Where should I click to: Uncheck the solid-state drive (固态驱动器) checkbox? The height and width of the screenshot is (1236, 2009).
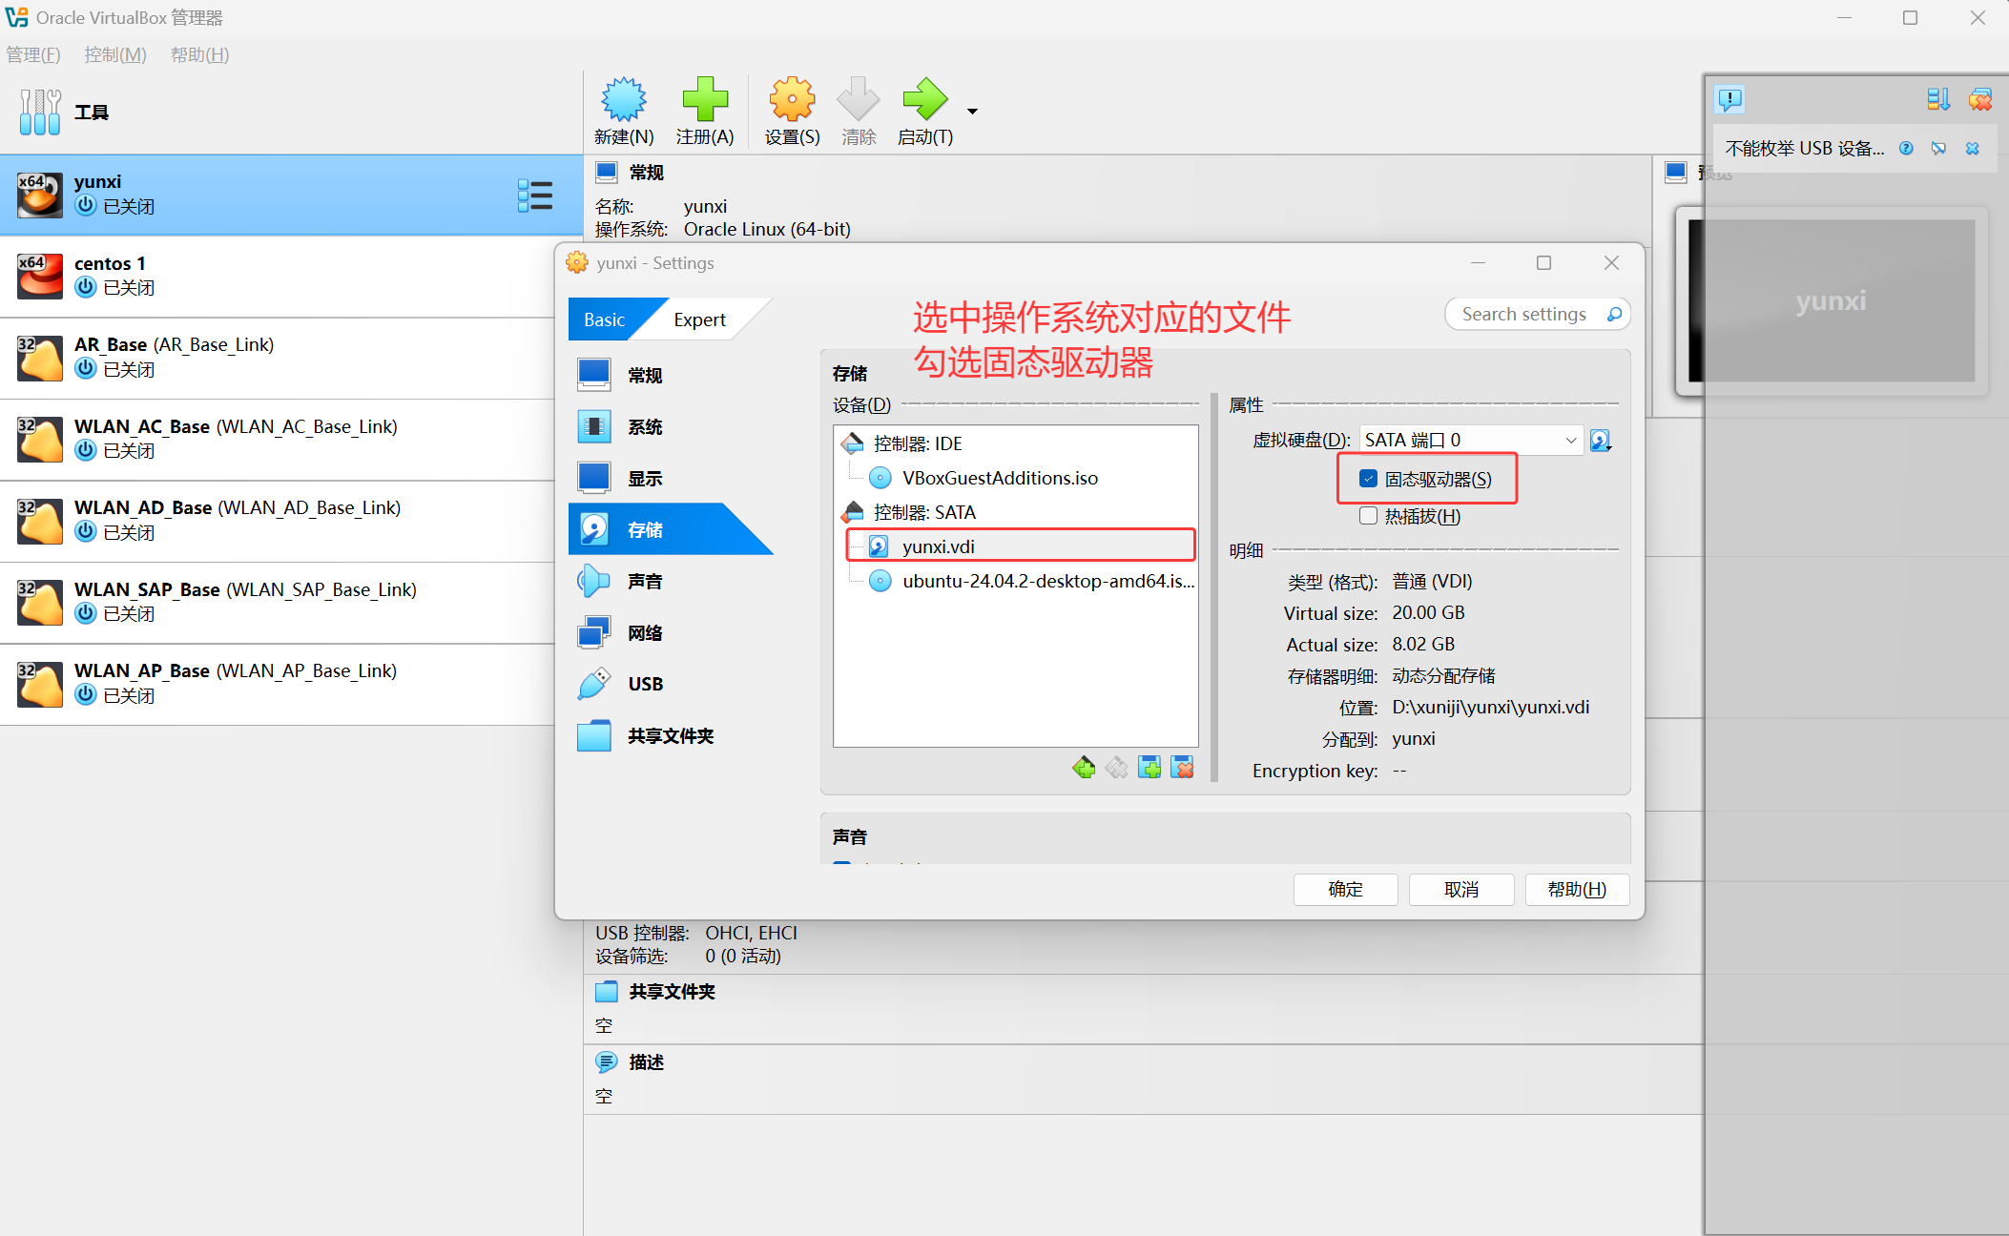(1369, 479)
